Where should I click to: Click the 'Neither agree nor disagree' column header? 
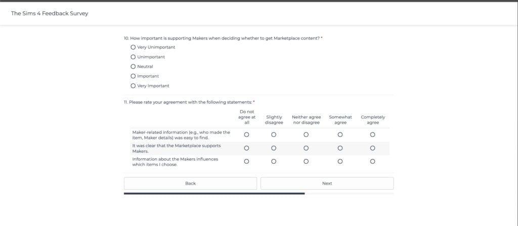coord(306,120)
